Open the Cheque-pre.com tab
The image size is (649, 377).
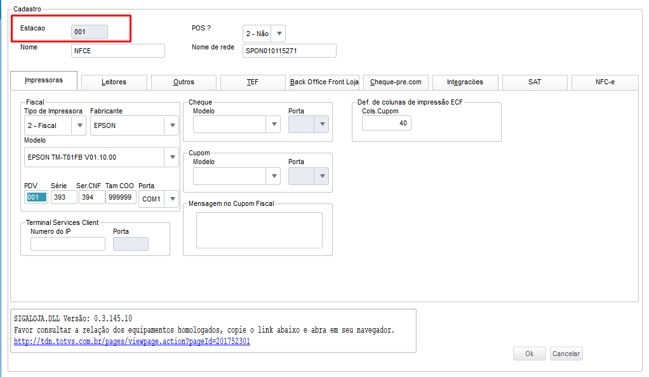(x=396, y=82)
